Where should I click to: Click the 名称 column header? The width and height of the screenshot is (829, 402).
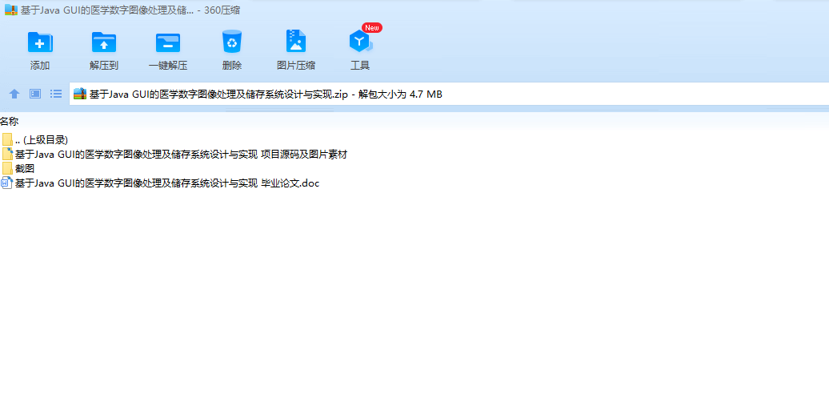point(10,122)
